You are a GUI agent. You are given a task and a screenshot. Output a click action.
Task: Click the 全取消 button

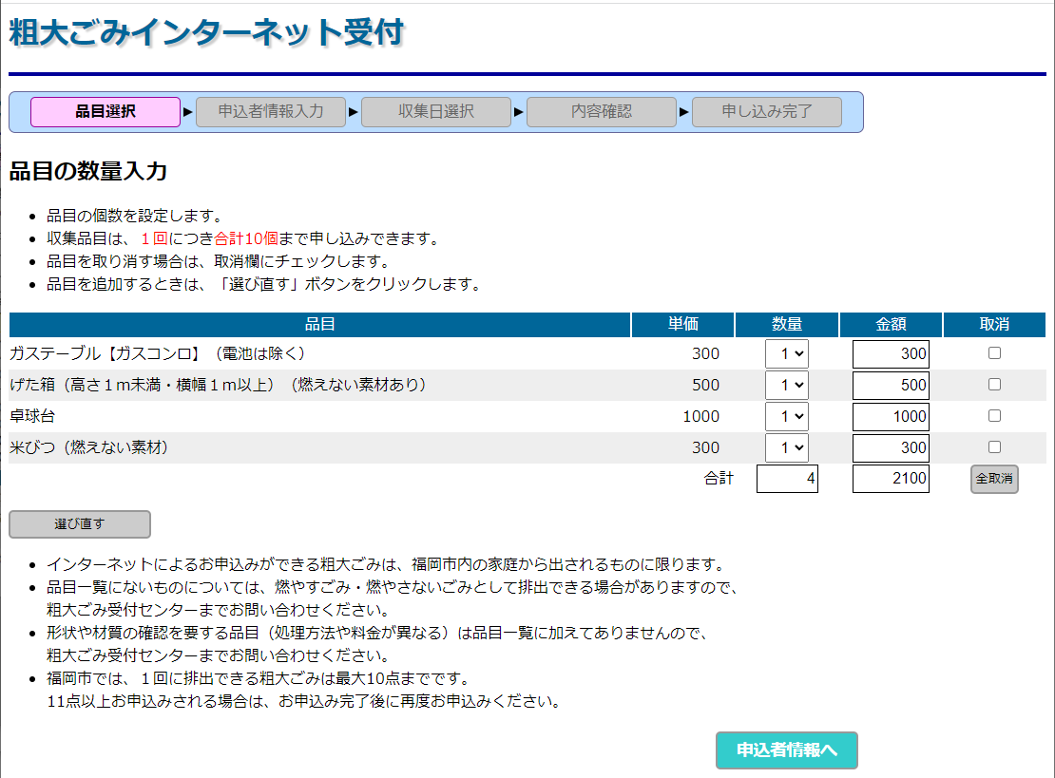pos(994,479)
